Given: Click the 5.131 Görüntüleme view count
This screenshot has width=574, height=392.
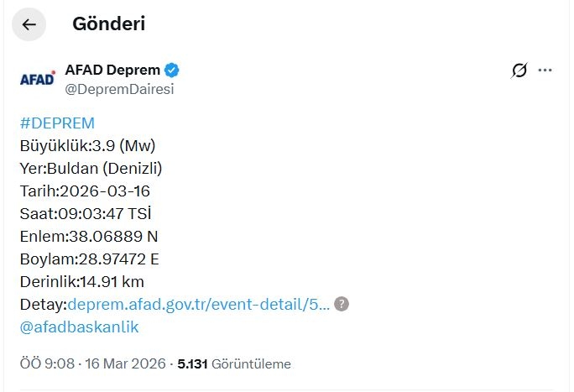Looking at the screenshot, I should click(x=234, y=363).
